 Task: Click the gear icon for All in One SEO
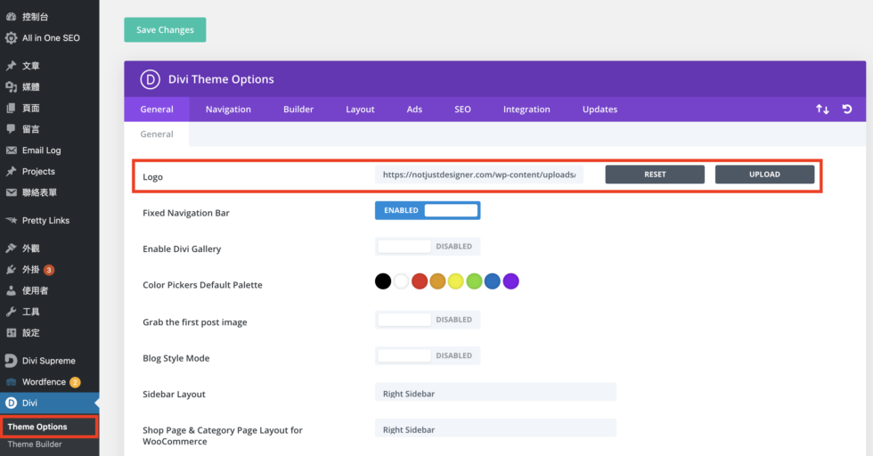[11, 38]
